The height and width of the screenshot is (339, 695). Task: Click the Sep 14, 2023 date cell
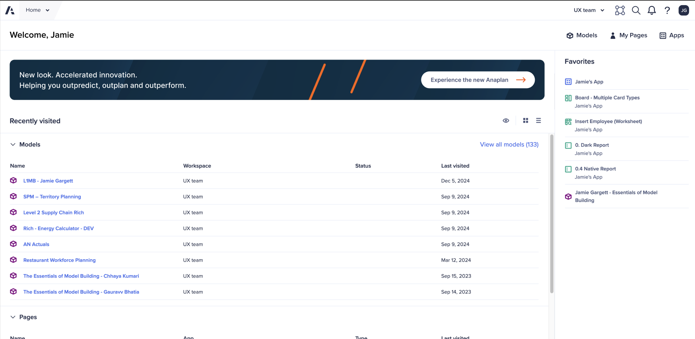coord(456,292)
